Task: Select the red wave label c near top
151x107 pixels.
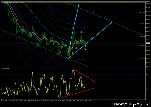Action: (x=93, y=12)
